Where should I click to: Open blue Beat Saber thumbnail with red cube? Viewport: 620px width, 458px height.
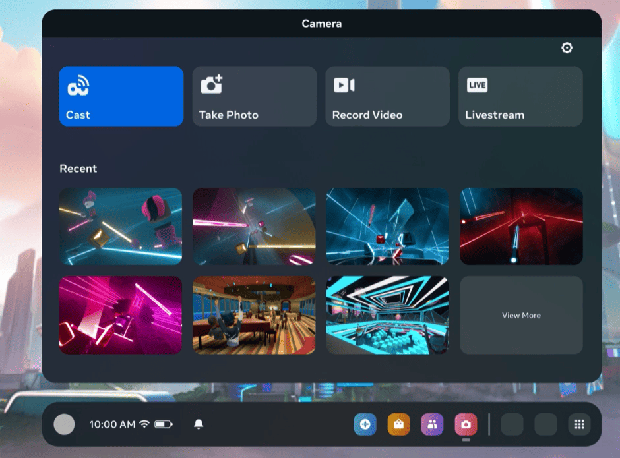pyautogui.click(x=388, y=227)
